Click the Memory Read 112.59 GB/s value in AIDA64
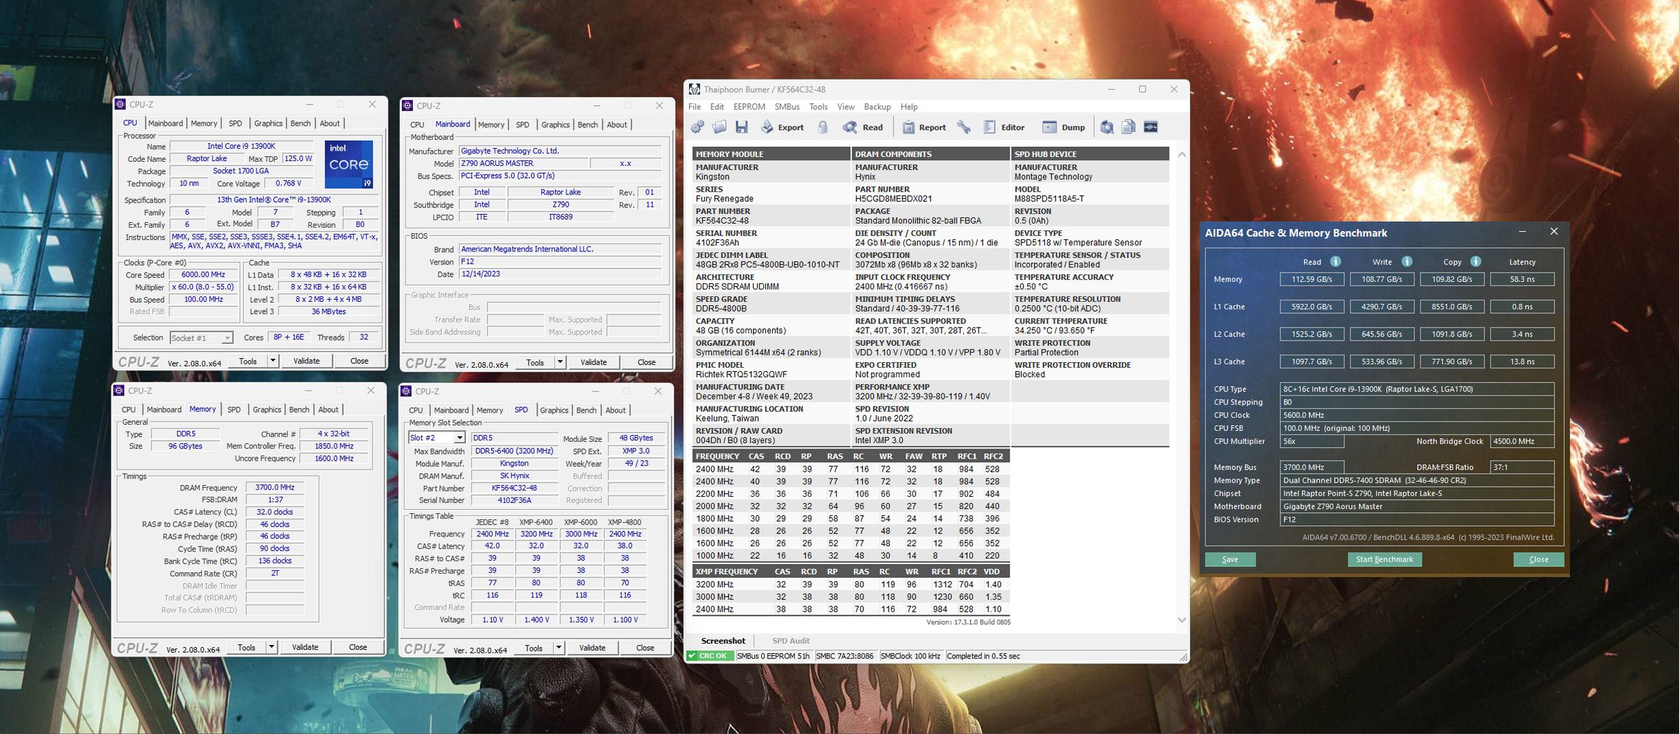This screenshot has height=734, width=1679. [x=1312, y=279]
